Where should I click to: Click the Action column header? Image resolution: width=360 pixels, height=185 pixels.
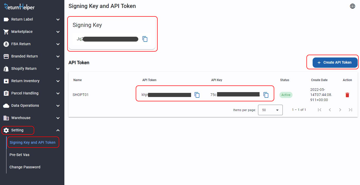pyautogui.click(x=347, y=80)
